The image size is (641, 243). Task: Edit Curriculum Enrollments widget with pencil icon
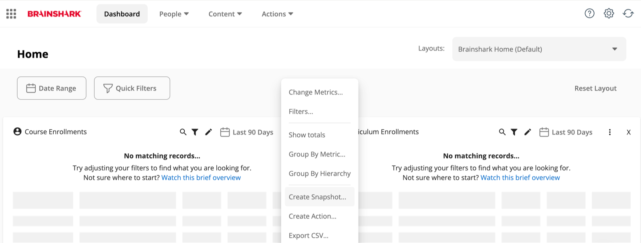[528, 132]
